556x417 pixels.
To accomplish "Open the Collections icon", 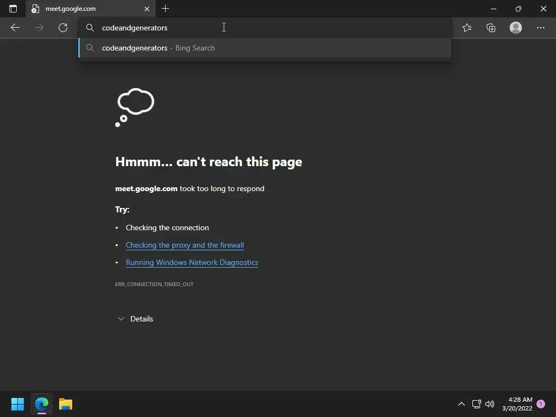I will tap(491, 28).
